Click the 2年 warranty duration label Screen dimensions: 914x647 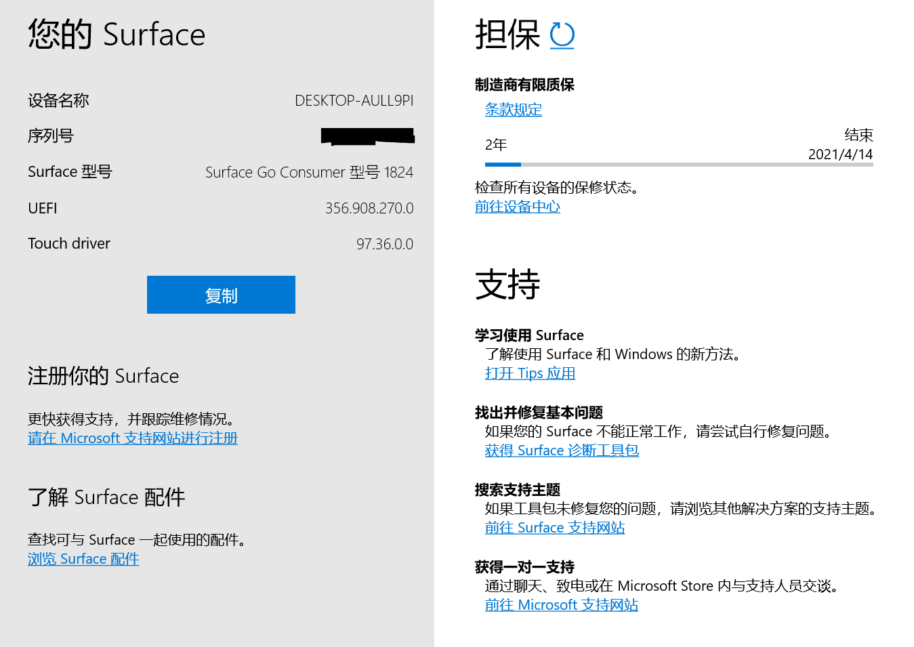coord(496,145)
